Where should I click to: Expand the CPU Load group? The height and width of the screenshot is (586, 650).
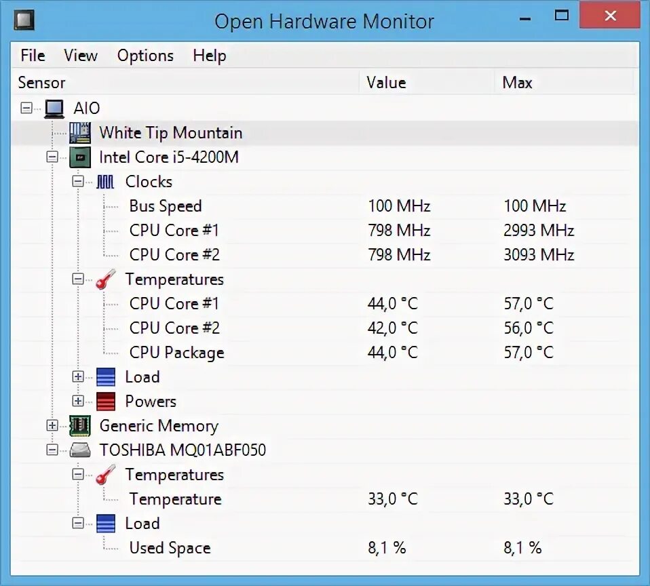[x=77, y=376]
